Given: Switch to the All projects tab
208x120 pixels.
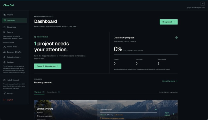Looking at the screenshot, I should [x=39, y=92].
